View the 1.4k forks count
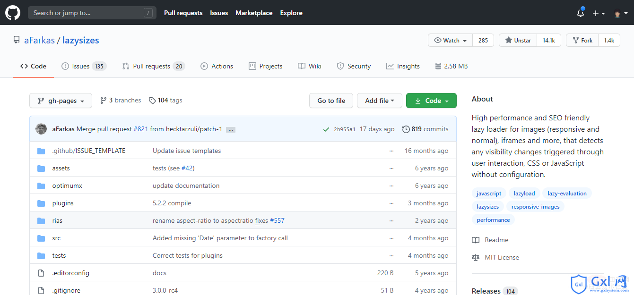The height and width of the screenshot is (295, 634). click(609, 41)
